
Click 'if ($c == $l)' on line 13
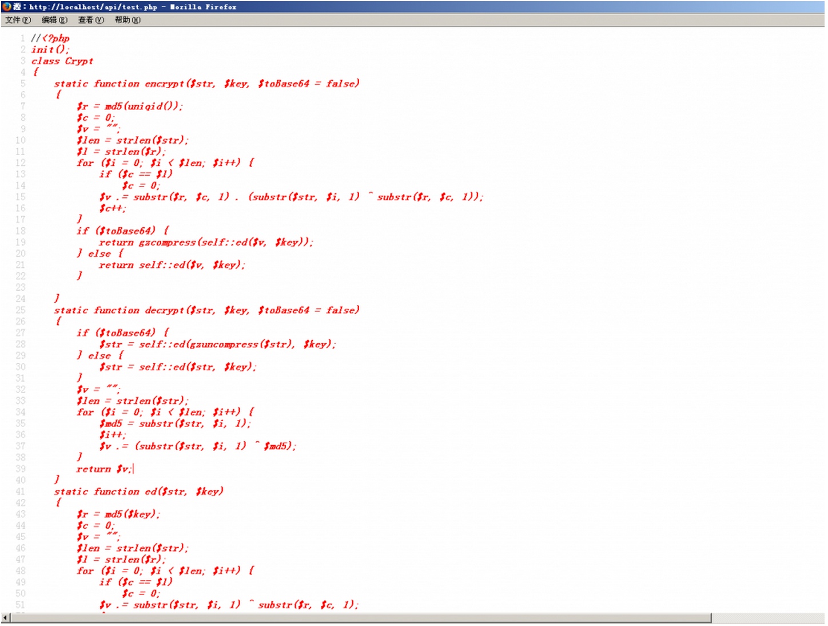pos(136,175)
